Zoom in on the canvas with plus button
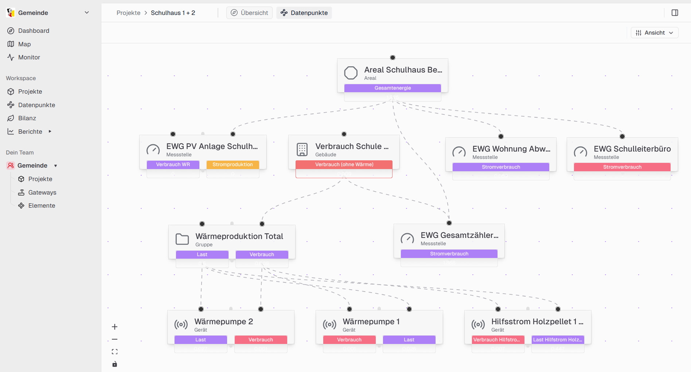Viewport: 691px width, 372px height. point(114,327)
